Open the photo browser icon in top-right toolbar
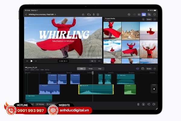This screenshot has width=181, height=121. coord(144,14)
